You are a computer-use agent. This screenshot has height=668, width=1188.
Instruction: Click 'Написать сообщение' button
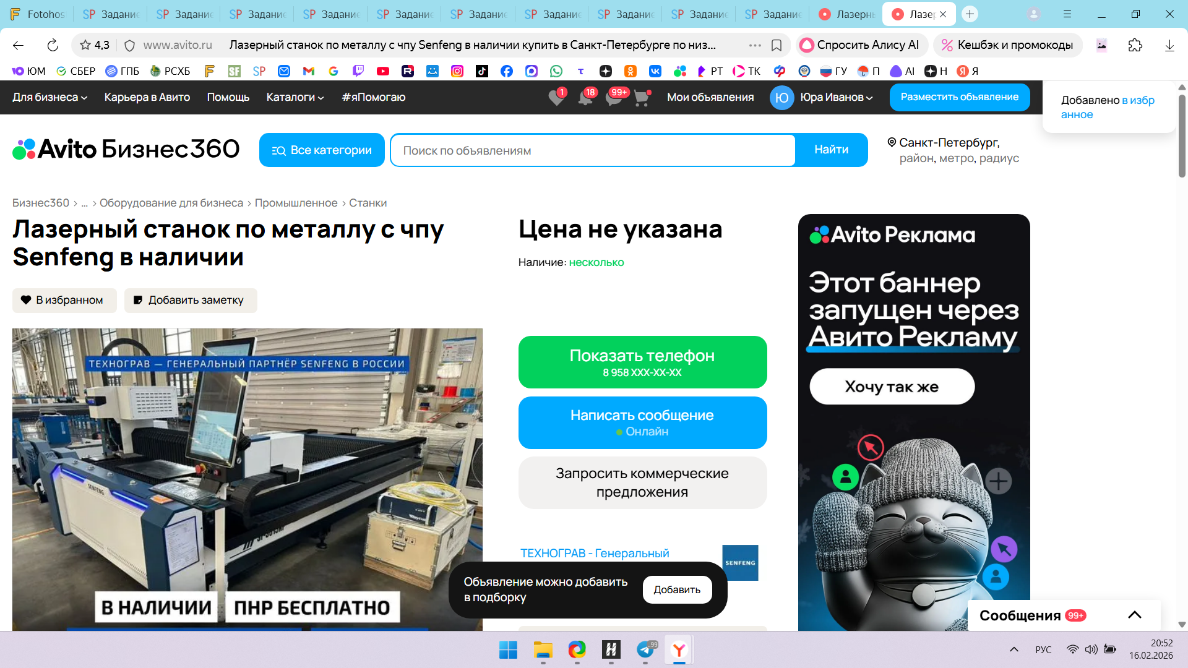(x=642, y=422)
